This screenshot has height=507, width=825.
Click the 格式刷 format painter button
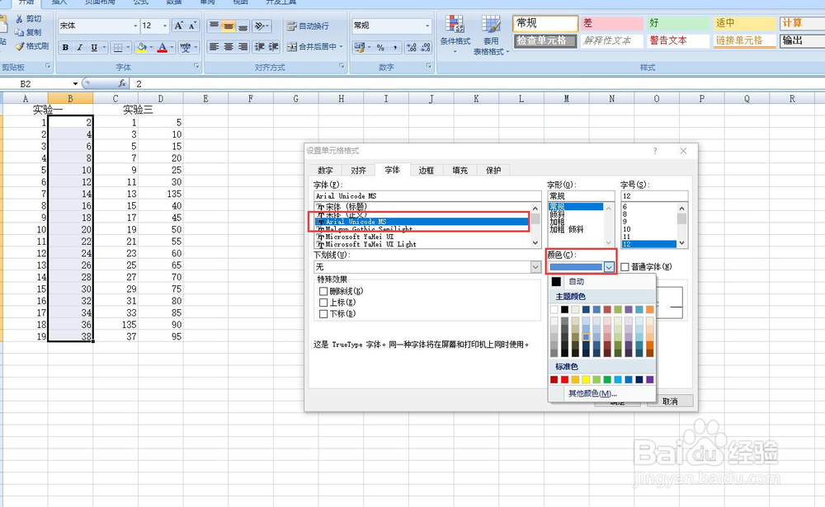(32, 46)
